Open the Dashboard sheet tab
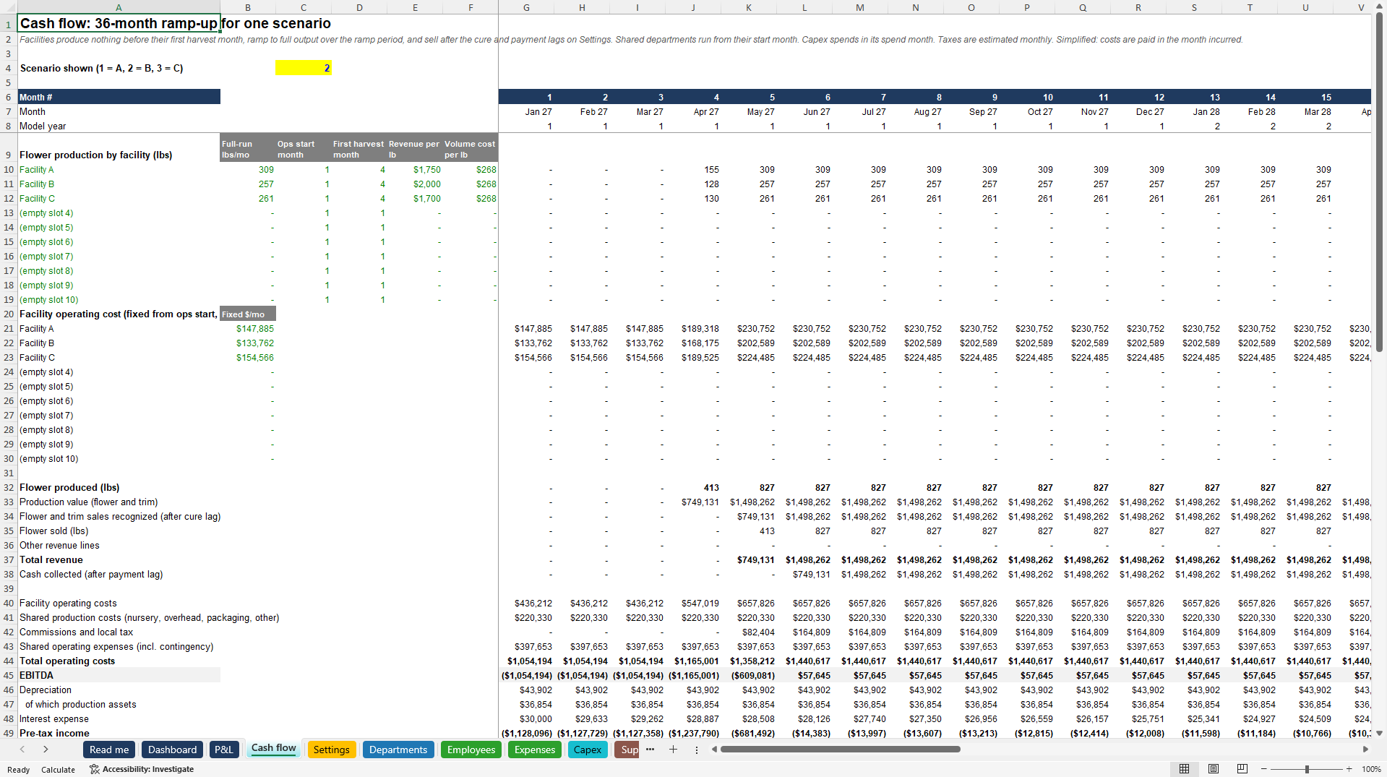Viewport: 1387px width, 777px height. click(172, 750)
